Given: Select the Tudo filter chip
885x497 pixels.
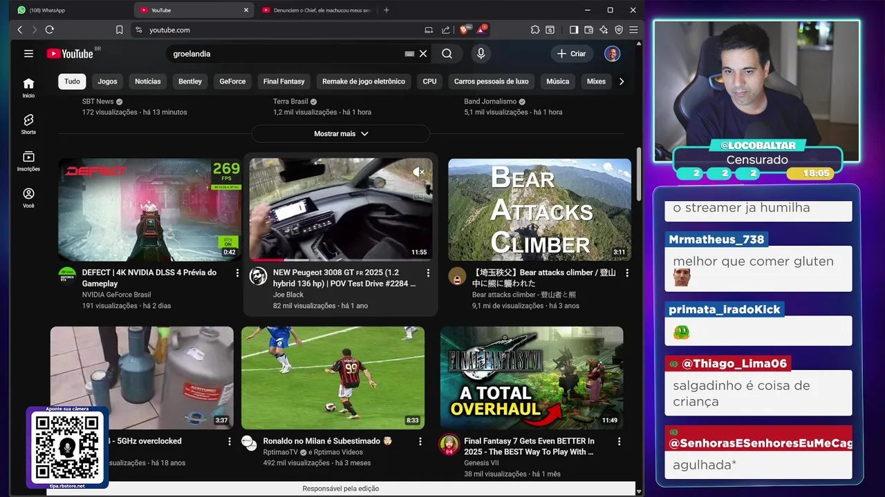Looking at the screenshot, I should pos(72,81).
